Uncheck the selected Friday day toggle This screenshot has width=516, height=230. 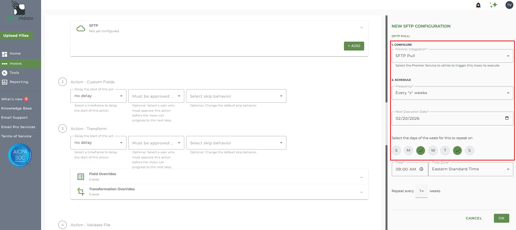(x=457, y=151)
